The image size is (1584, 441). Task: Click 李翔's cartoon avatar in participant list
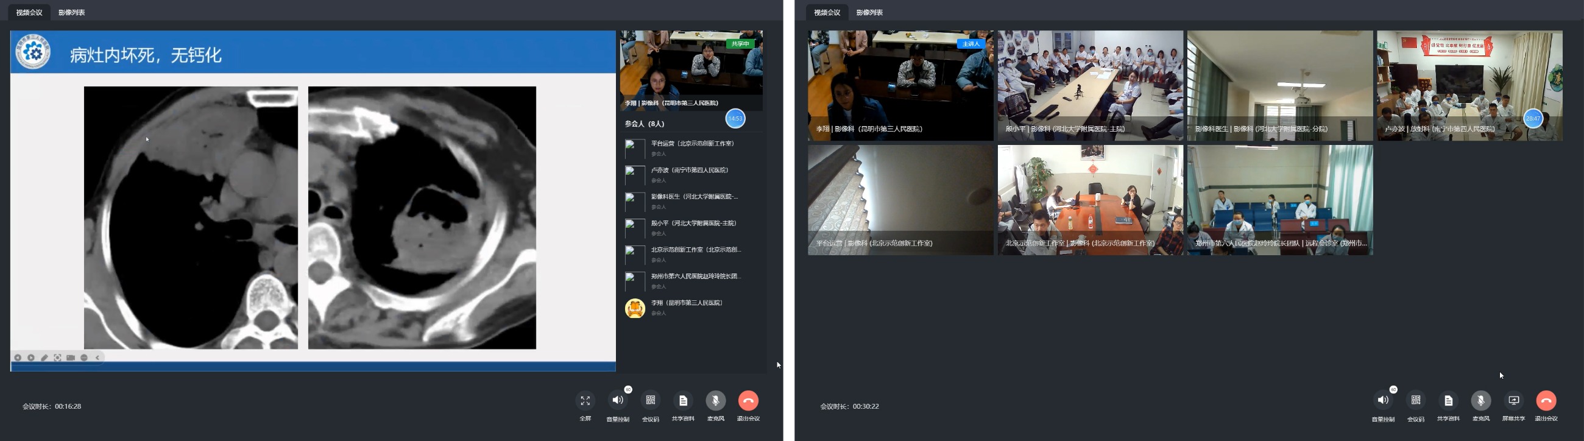coord(635,308)
